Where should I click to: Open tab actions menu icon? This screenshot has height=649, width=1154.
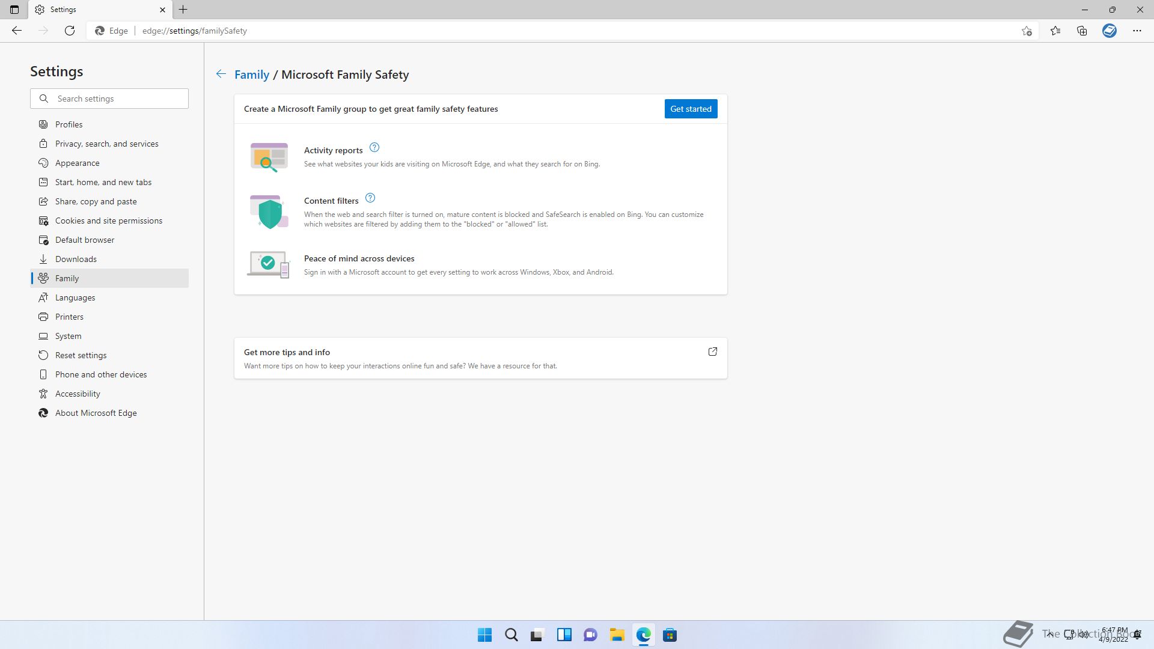pyautogui.click(x=14, y=10)
